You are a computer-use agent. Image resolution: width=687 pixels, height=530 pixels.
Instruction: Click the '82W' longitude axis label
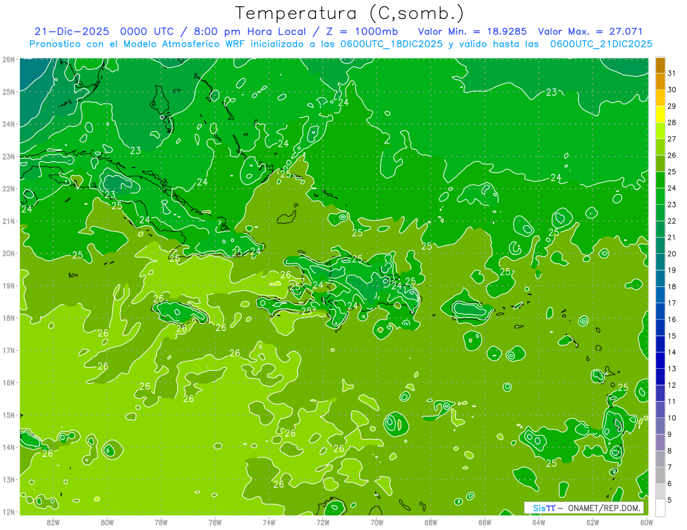tap(53, 522)
